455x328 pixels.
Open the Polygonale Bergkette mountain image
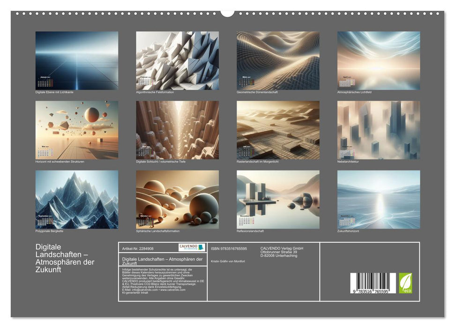pyautogui.click(x=76, y=200)
